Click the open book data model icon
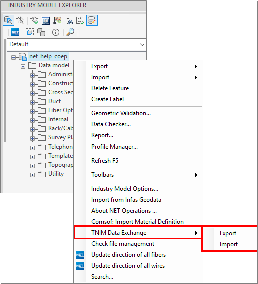 [x=46, y=20]
